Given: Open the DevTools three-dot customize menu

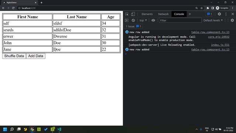Looking at the screenshot, I should tap(226, 14).
